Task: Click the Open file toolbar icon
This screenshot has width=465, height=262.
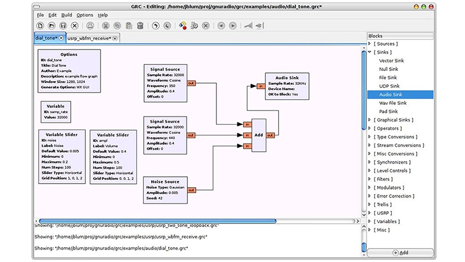Action: pos(51,26)
